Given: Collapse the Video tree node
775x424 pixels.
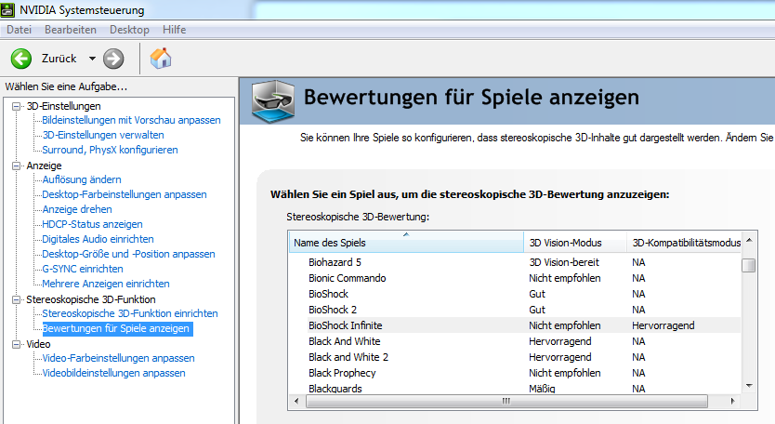Looking at the screenshot, I should pos(17,344).
